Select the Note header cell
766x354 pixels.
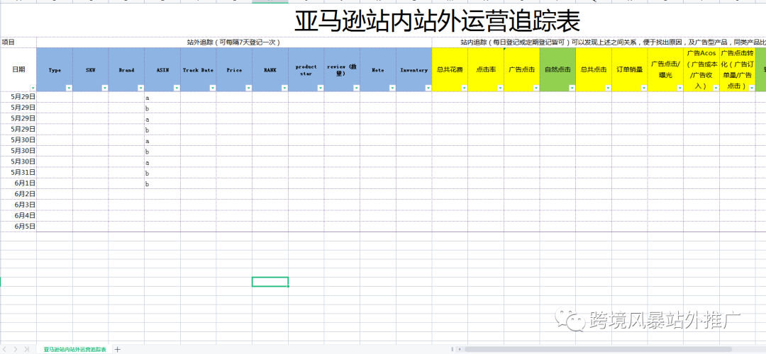pyautogui.click(x=378, y=69)
